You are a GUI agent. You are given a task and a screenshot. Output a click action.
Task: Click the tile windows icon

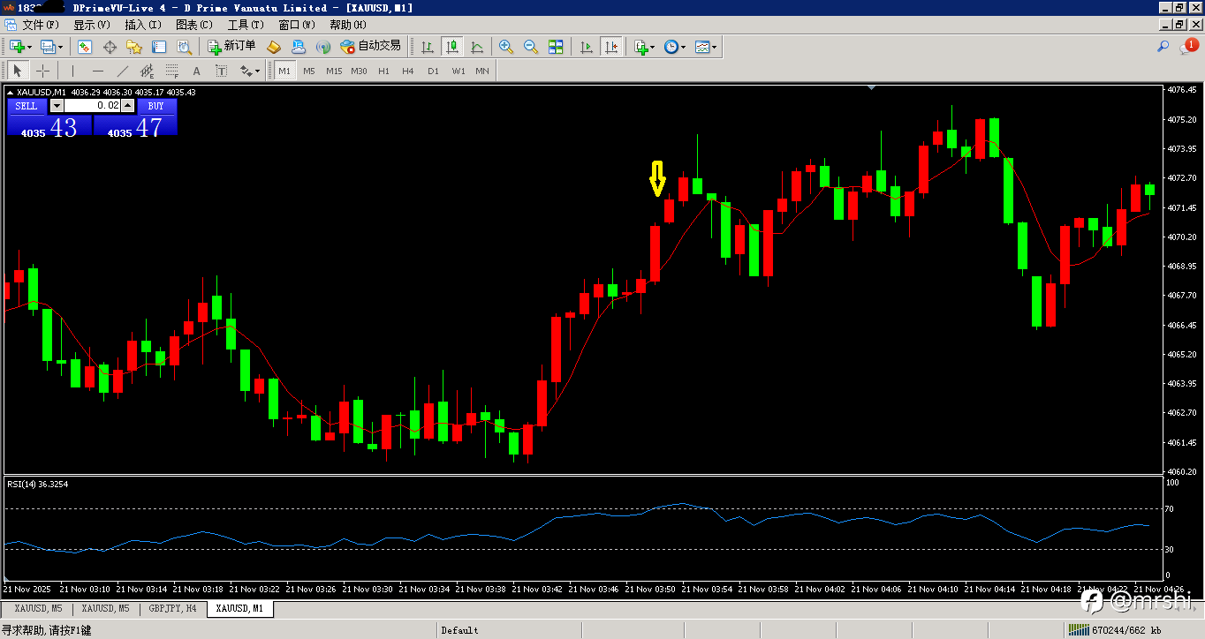point(556,46)
